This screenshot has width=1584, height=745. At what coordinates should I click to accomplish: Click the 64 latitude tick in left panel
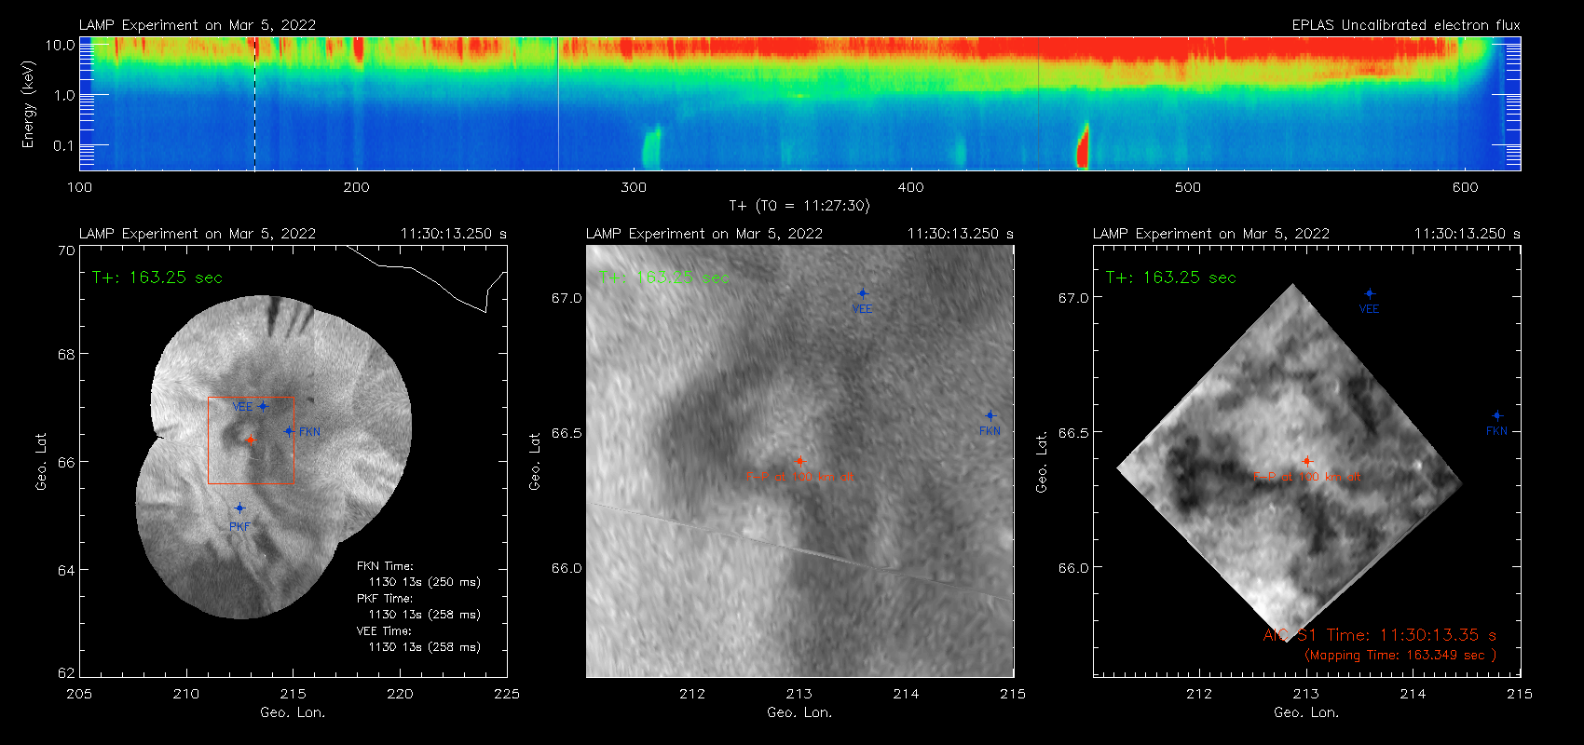click(x=66, y=570)
